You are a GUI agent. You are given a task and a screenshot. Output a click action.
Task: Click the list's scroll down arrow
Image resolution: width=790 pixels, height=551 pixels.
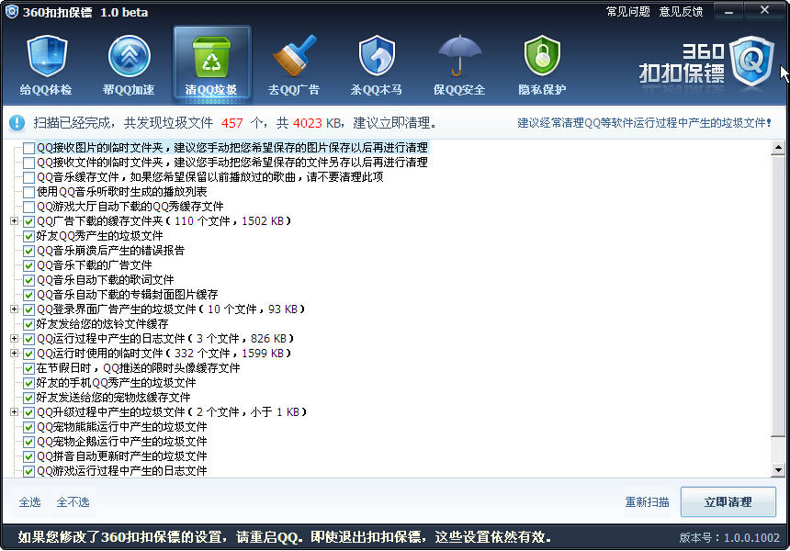[779, 469]
